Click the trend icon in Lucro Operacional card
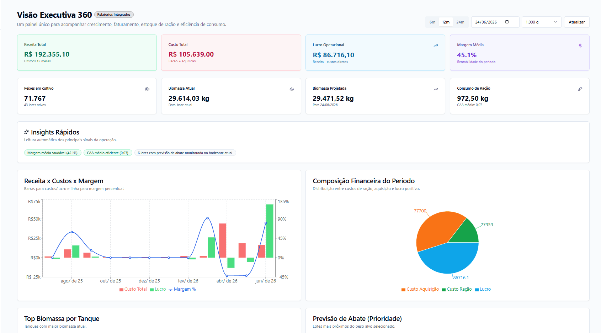 click(436, 46)
